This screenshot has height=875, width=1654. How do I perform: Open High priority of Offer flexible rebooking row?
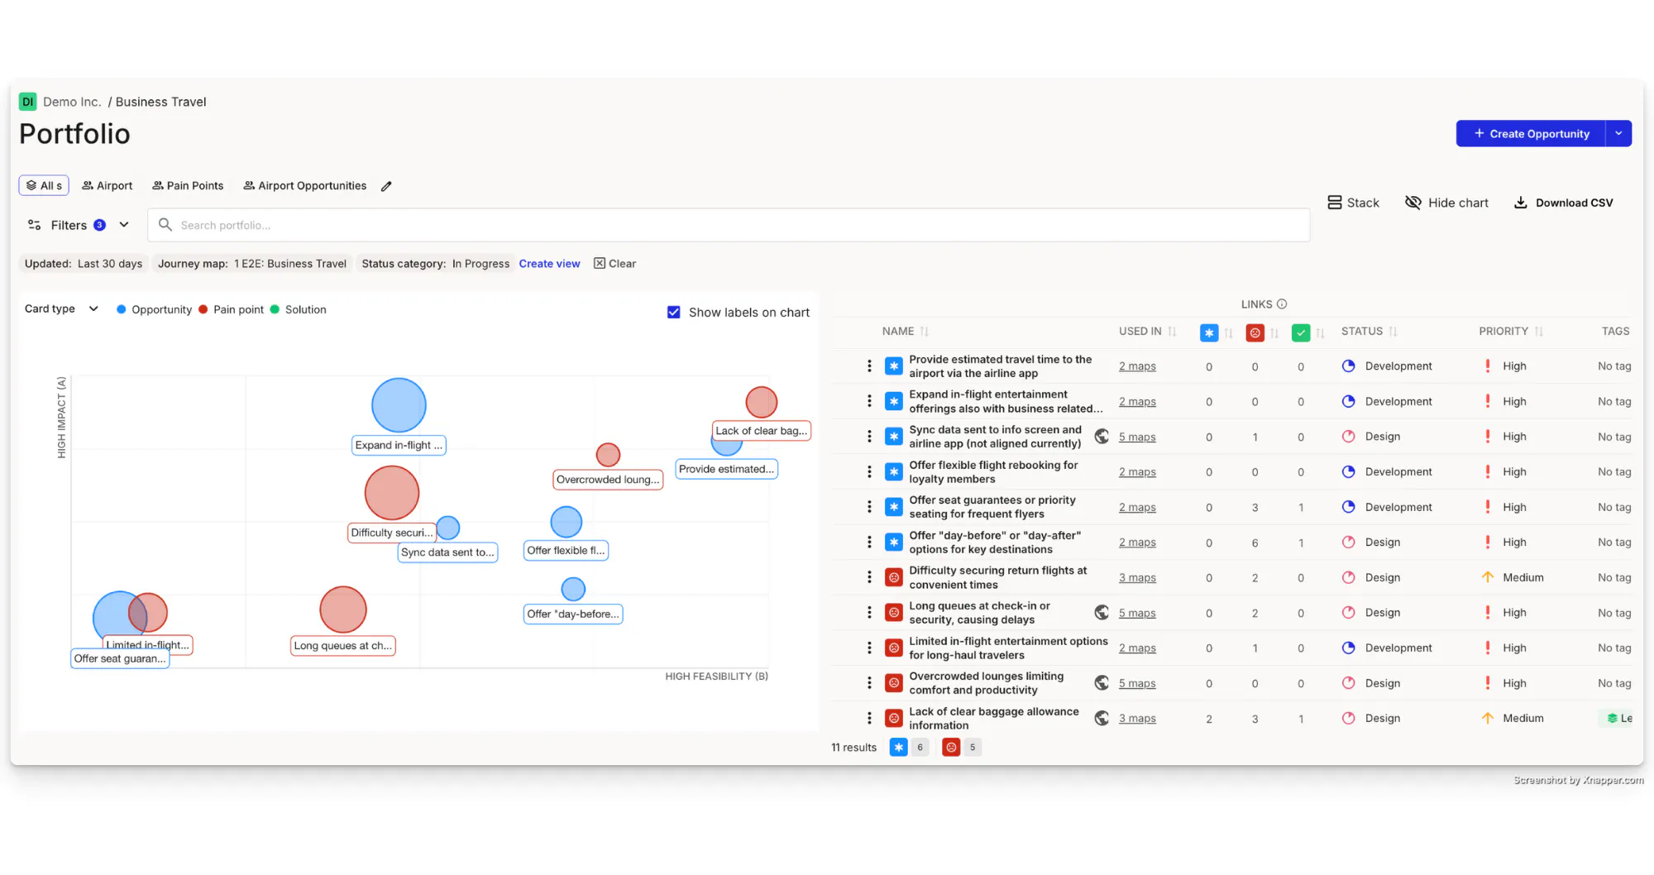1504,471
